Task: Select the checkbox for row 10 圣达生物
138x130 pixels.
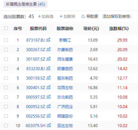Action: click(x=6, y=126)
